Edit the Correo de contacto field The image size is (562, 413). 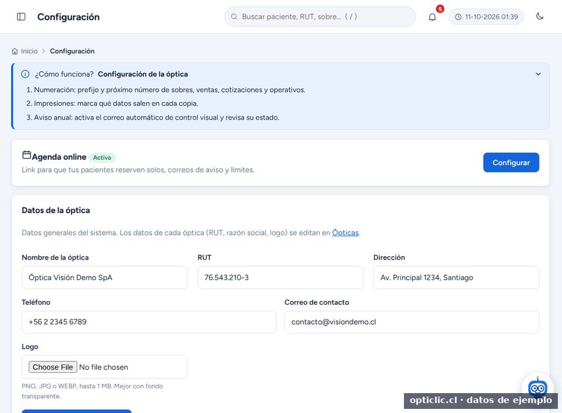pos(412,322)
